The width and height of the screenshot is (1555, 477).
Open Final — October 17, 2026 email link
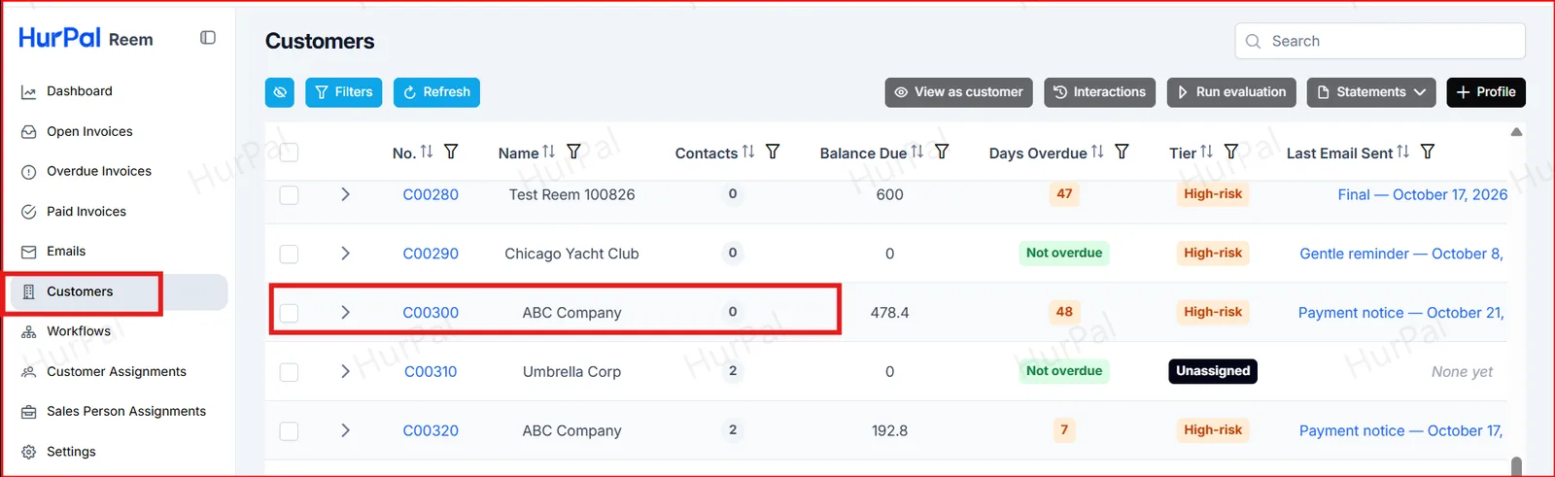[x=1423, y=194]
